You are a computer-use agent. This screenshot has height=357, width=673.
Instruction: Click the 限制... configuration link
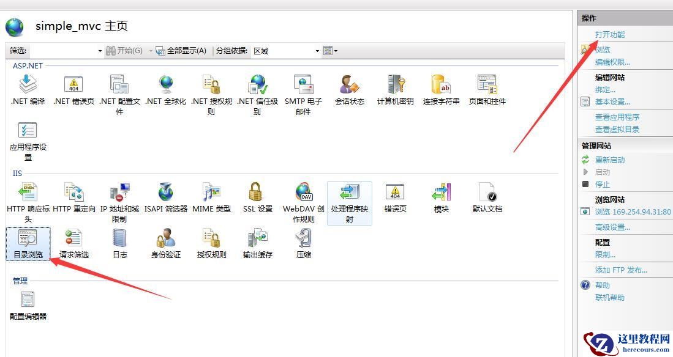[605, 254]
